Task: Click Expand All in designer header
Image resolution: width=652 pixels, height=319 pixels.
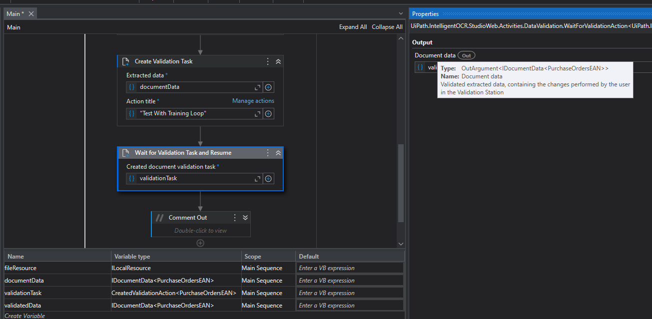Action: click(353, 27)
